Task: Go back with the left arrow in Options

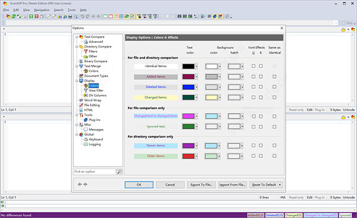Action: click(80, 184)
